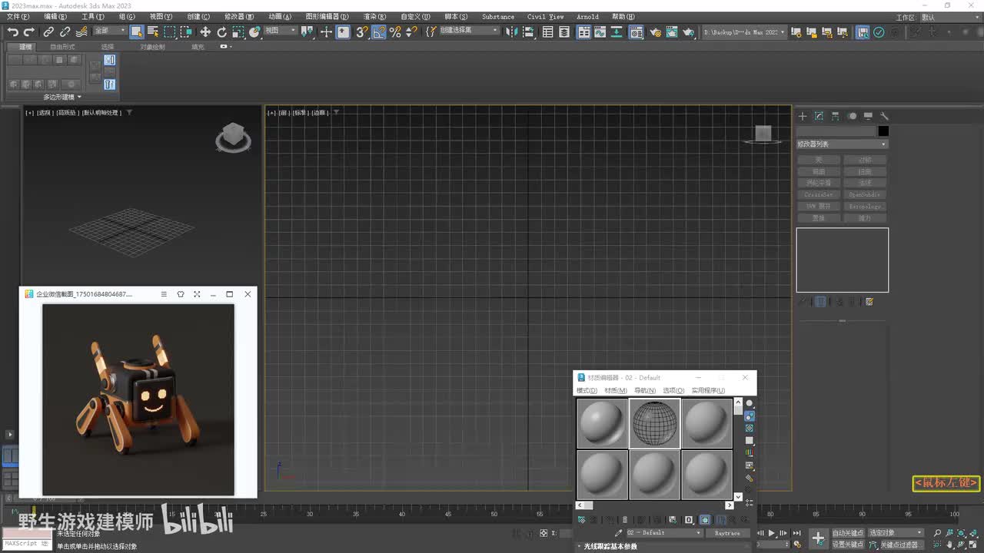984x553 pixels.
Task: Toggle the MAXScript listener mini field
Action: (27, 544)
